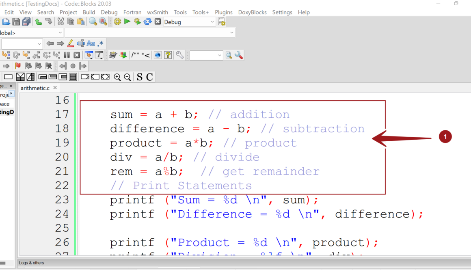Switch to the arithmetic.c tab
Image resolution: width=471 pixels, height=270 pixels.
(35, 88)
